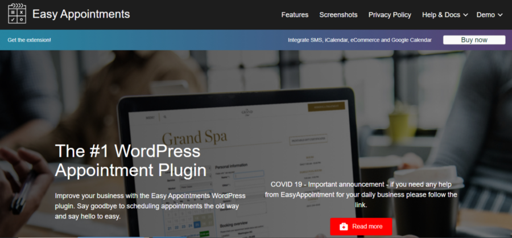Click the 'Improve your business' description paragraph
The image size is (512, 238).
coord(150,206)
